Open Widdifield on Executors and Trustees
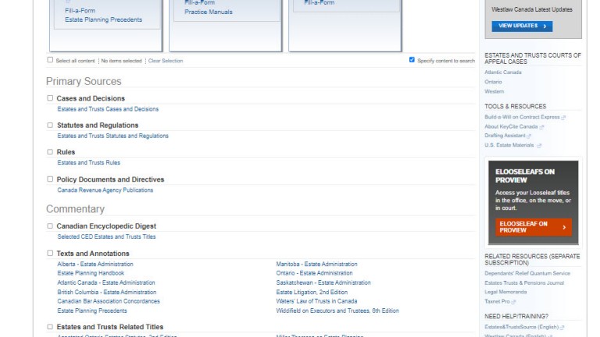The height and width of the screenshot is (337, 600). (x=337, y=310)
